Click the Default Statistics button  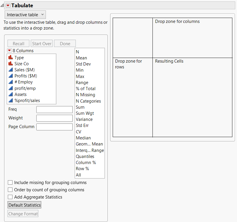(x=24, y=205)
